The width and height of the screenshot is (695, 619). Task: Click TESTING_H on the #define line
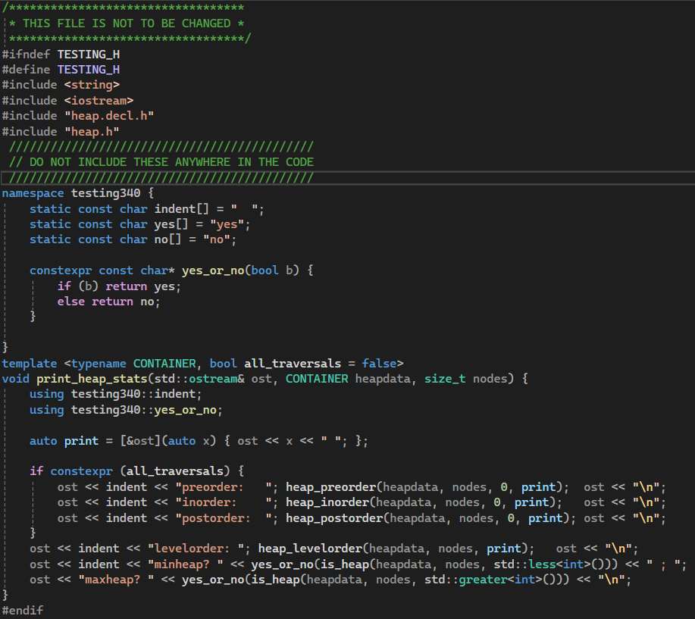click(x=88, y=70)
